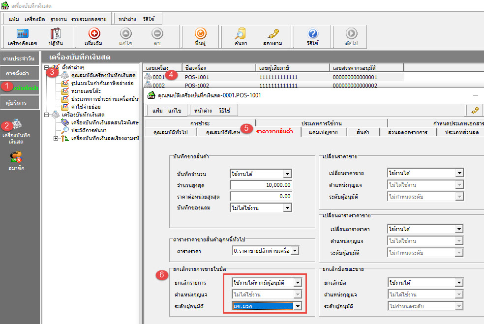Open the ระดับผู้อนุมัติ dropdown showing ผช.ผจก
Image resolution: width=484 pixels, height=324 pixels.
tap(297, 306)
